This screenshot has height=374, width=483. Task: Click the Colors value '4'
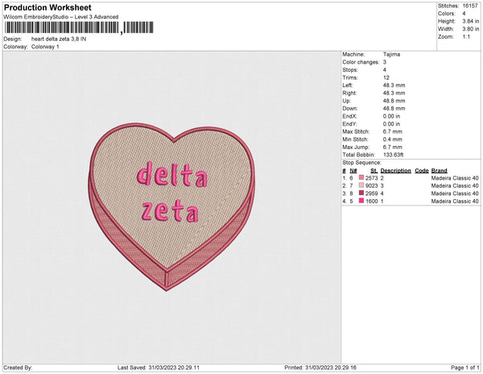[464, 14]
